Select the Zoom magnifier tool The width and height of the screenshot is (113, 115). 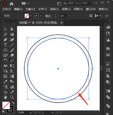(x=12, y=97)
